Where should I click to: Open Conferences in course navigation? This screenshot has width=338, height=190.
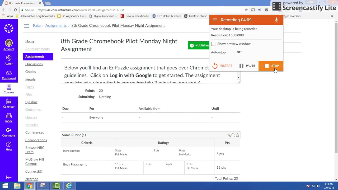35,132
